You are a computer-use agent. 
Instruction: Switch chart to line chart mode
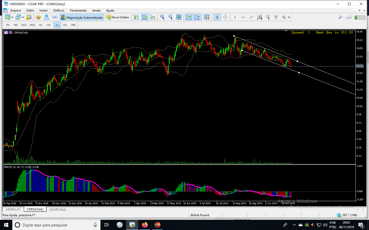[153, 17]
